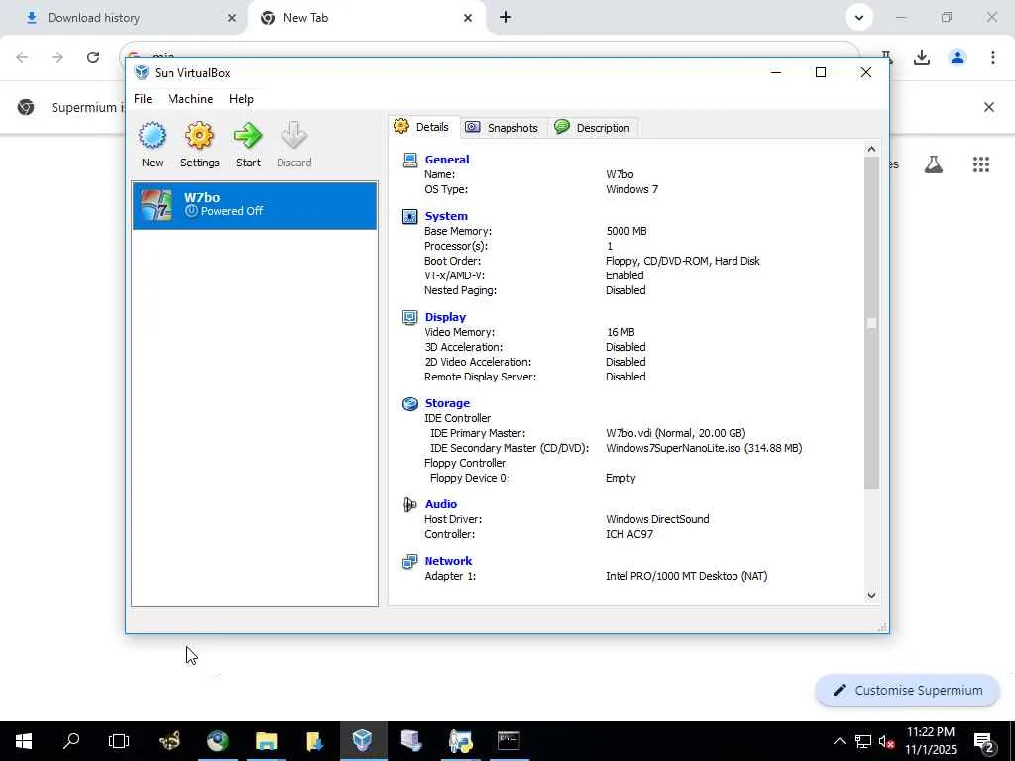Open the Windows Start menu

[24, 741]
